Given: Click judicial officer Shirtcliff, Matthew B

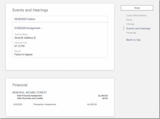Looking at the screenshot, I should 25,38.
